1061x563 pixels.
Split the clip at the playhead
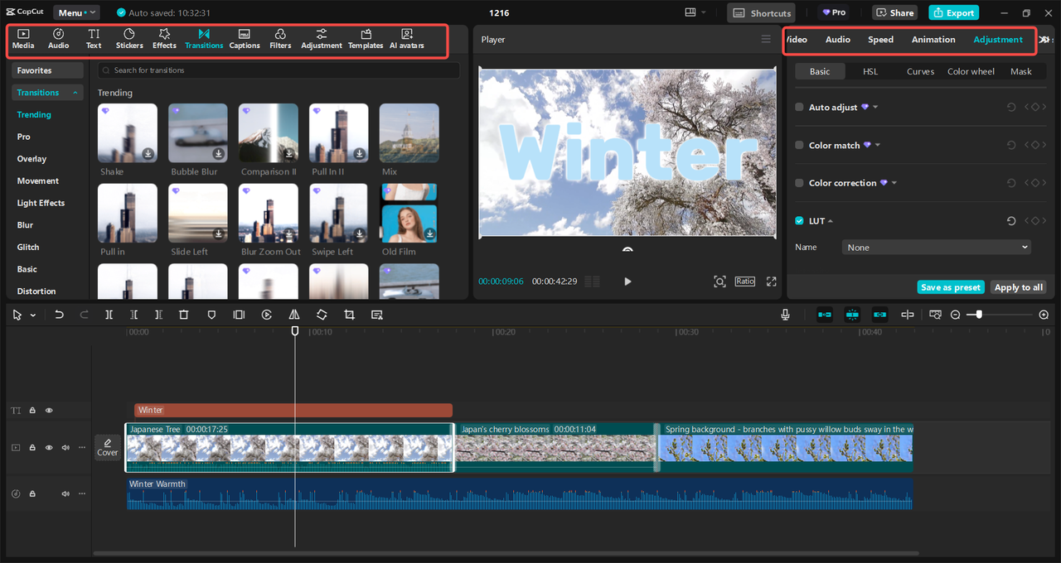pos(109,315)
